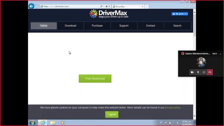The width and height of the screenshot is (224, 126).
Task: Refresh the page with the reload icon
Action: point(109,6)
